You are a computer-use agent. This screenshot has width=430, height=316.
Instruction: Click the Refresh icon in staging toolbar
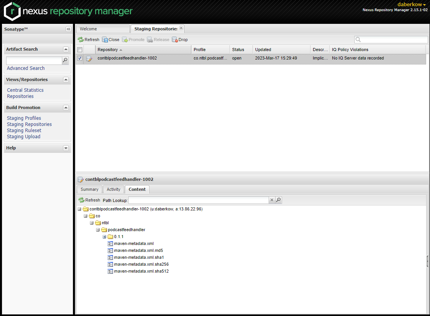(x=81, y=40)
